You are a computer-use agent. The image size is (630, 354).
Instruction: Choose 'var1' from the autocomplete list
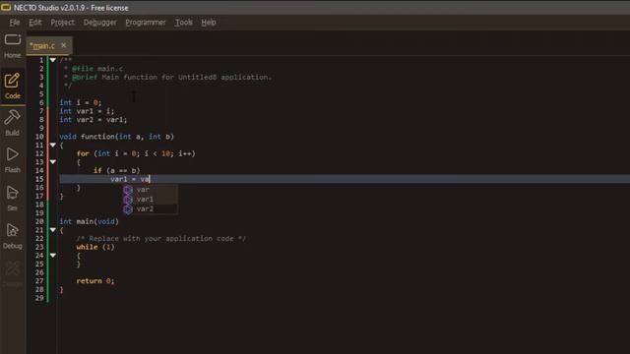tap(151, 199)
